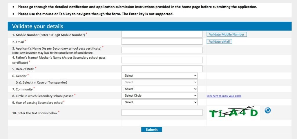Screen dimensions: 297x139
Task: Refresh the captcha image
Action: 267,110
